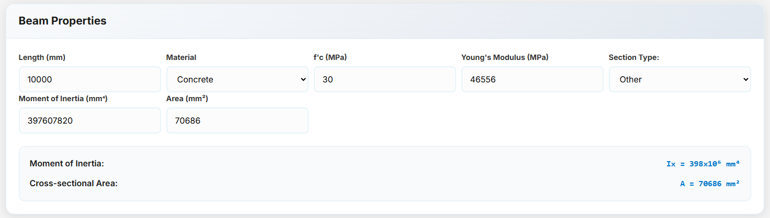Click "Moment of Inertia:" in the results summary
Image resolution: width=770 pixels, height=218 pixels.
[x=67, y=164]
